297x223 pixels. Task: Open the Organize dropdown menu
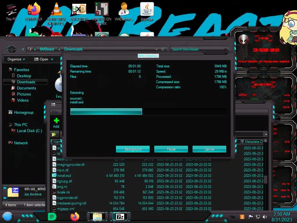(16, 59)
